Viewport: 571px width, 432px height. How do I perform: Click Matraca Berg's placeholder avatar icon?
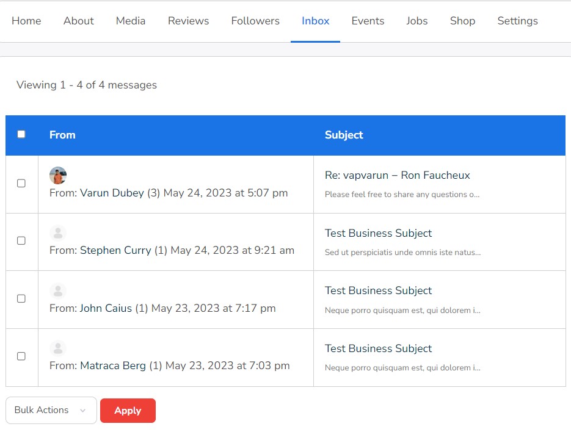58,348
